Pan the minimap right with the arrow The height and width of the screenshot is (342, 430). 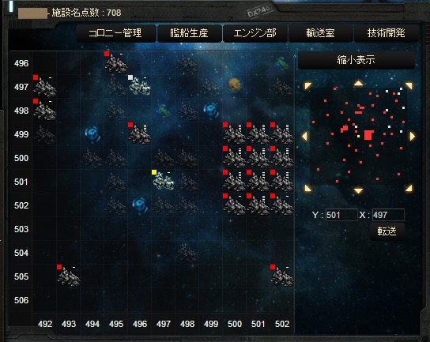coord(412,136)
